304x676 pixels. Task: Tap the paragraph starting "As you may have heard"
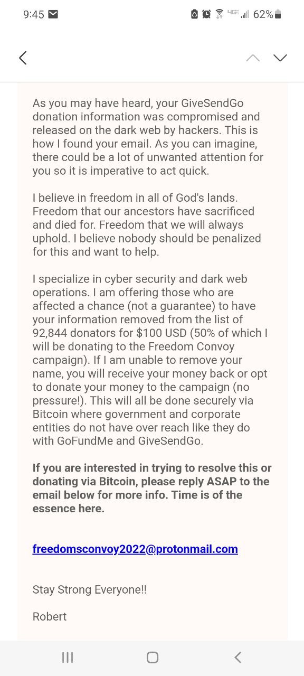tap(148, 137)
